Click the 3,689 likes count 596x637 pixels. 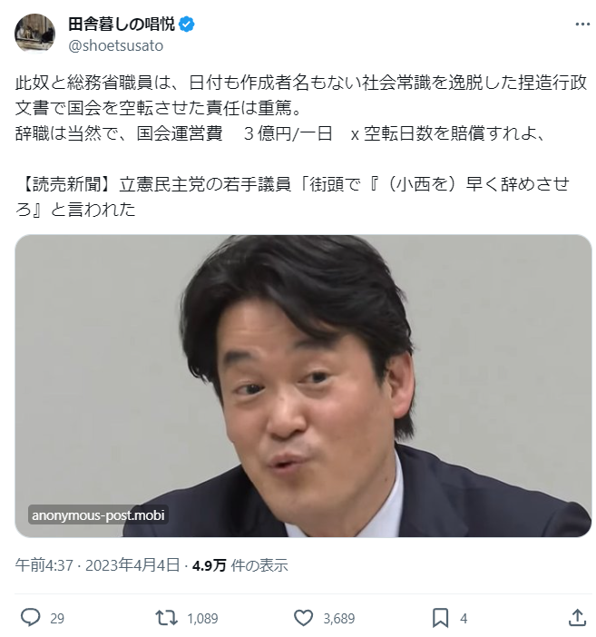(x=339, y=618)
